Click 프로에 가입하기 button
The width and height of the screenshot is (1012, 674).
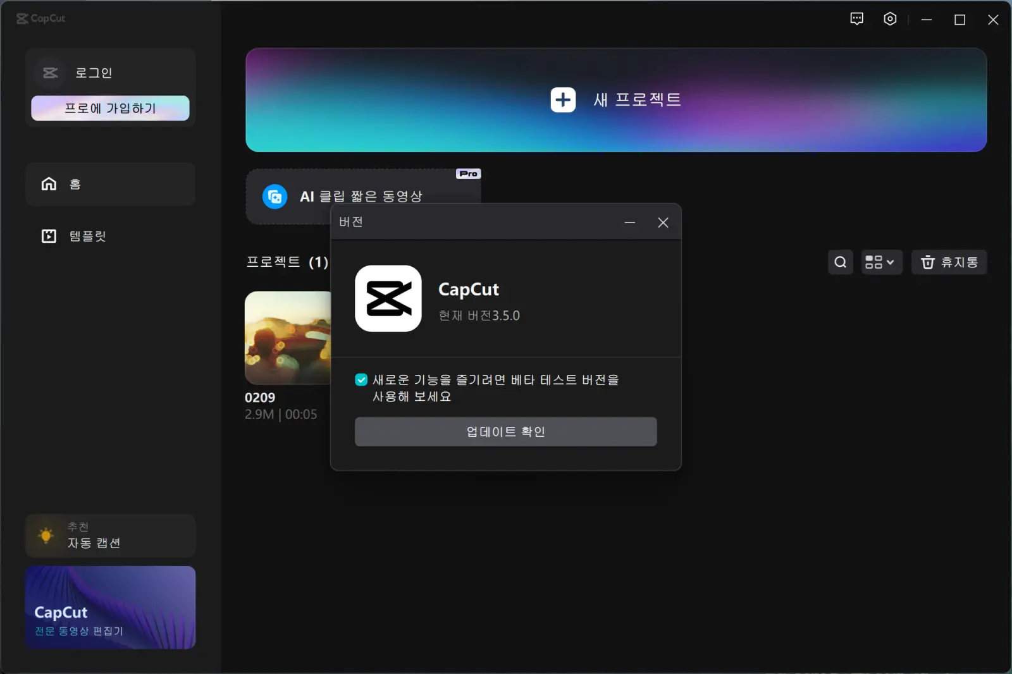click(x=110, y=108)
